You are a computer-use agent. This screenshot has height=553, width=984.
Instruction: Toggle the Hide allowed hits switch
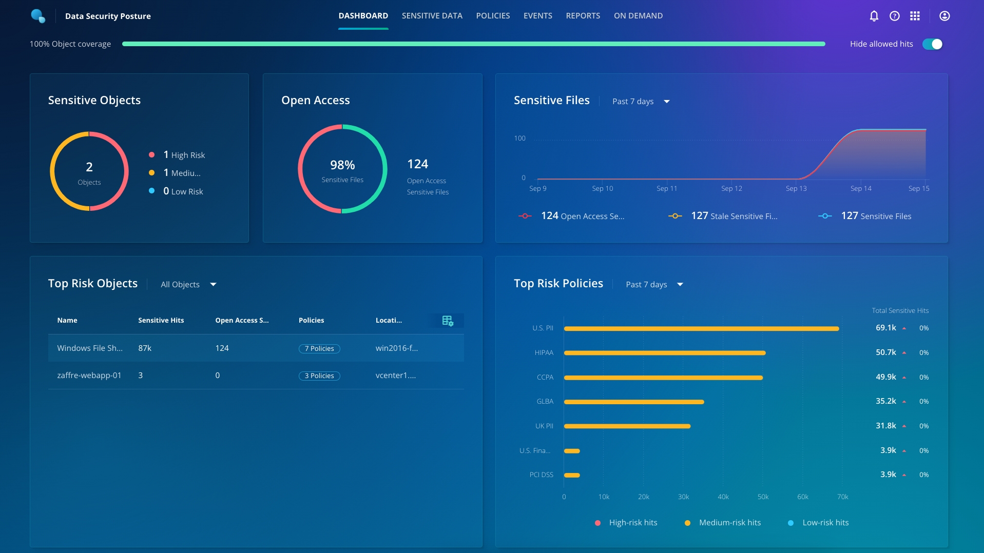tap(932, 44)
